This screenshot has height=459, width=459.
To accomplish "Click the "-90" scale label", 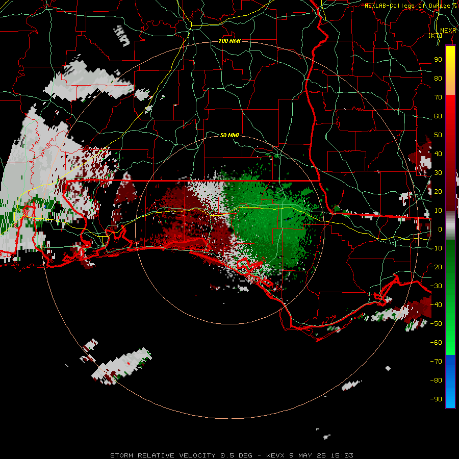I will coord(436,399).
